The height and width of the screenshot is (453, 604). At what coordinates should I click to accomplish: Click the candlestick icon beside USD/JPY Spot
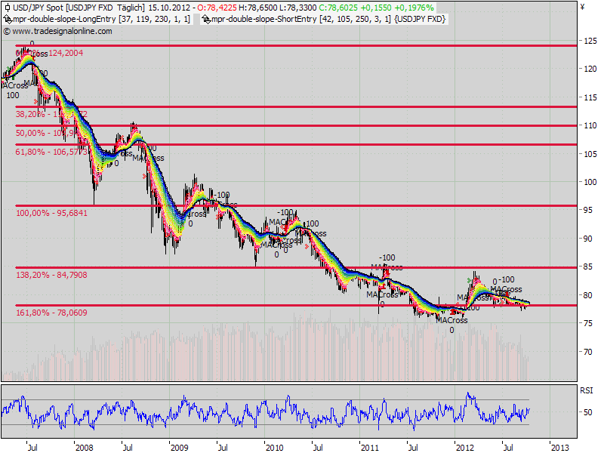7,8
